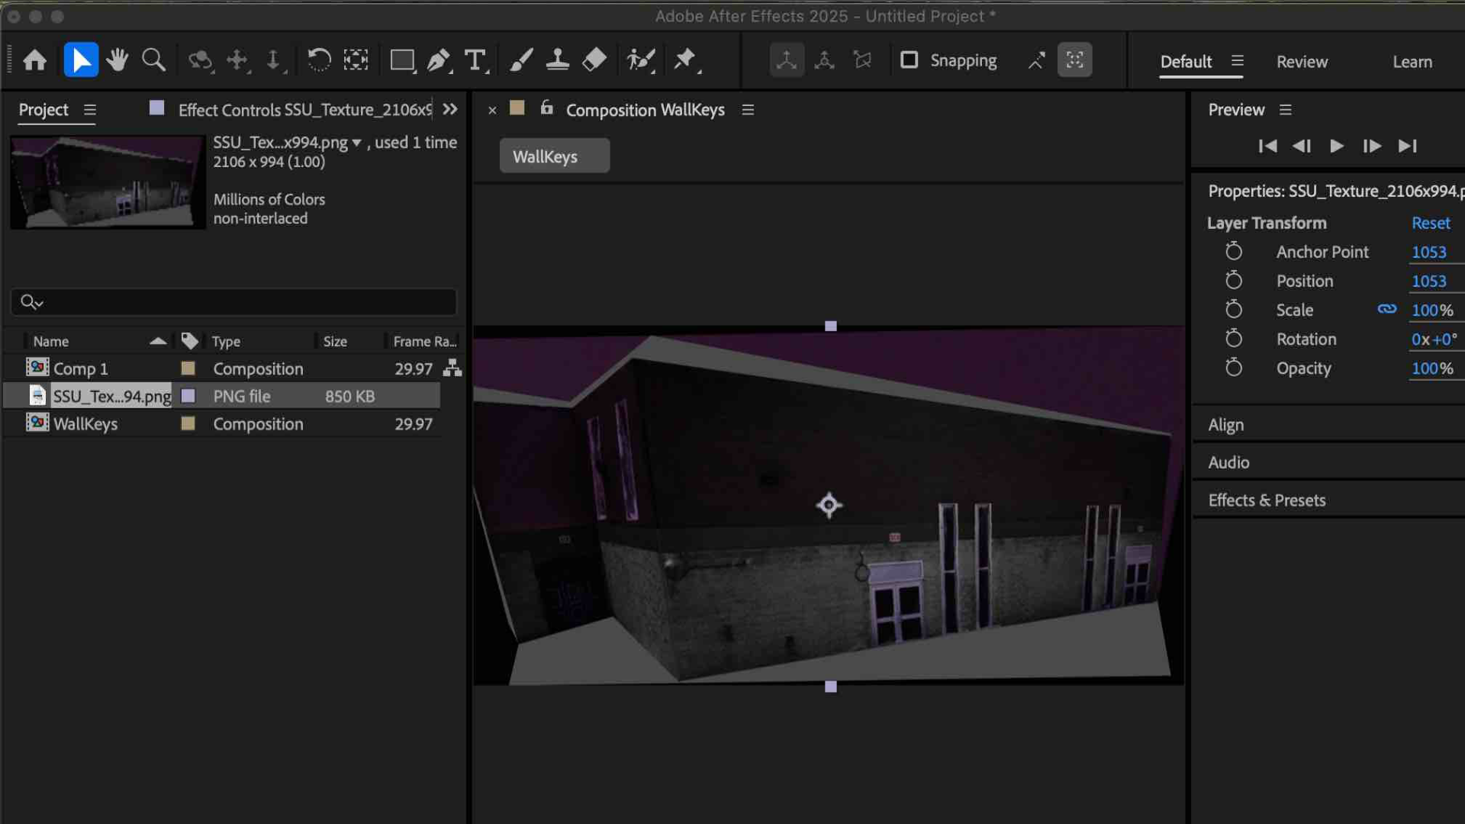Select the Hand tool

click(117, 60)
